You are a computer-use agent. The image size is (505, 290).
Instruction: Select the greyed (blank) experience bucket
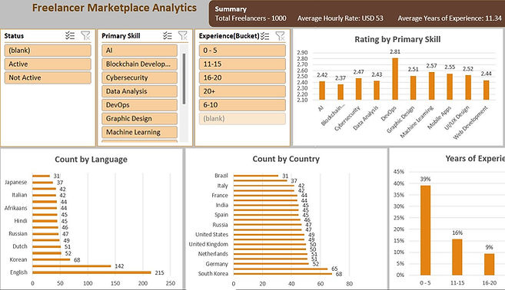click(x=242, y=119)
